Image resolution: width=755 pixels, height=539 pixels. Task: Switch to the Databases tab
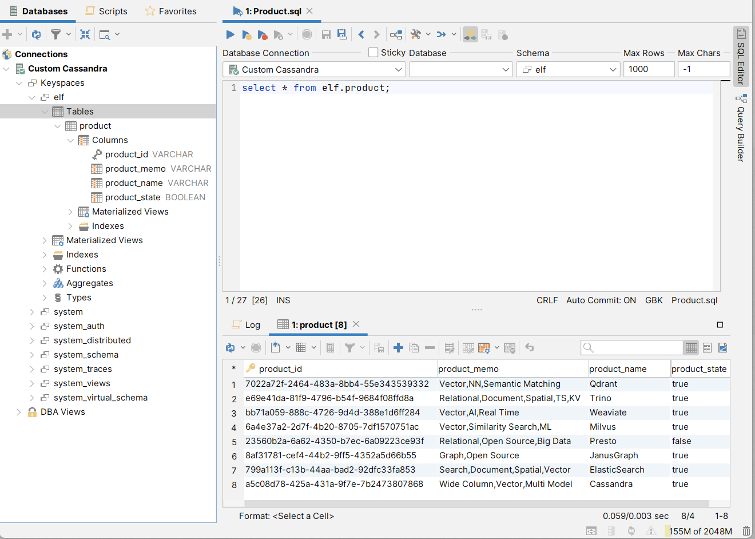(x=38, y=11)
